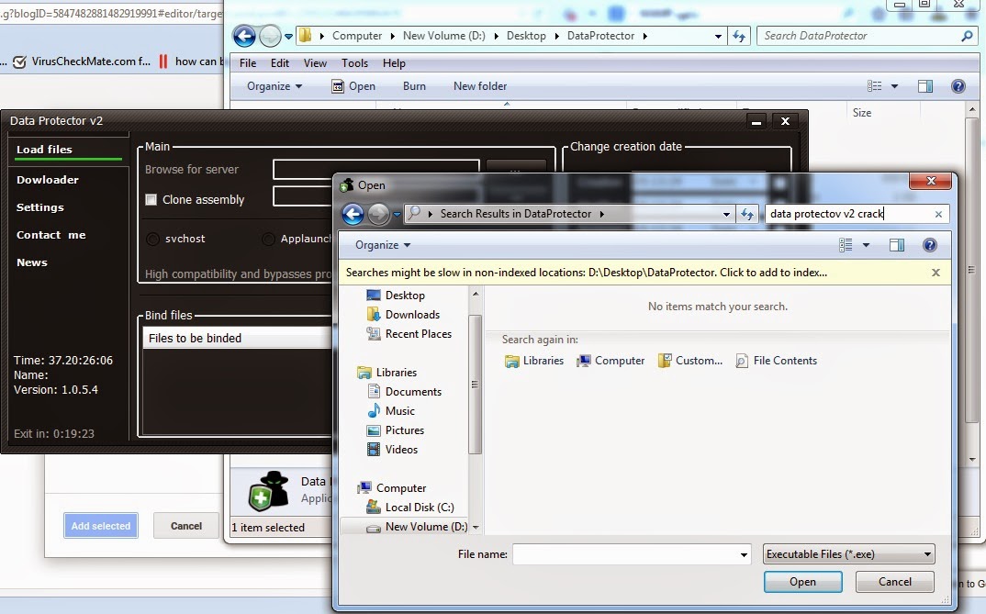This screenshot has height=614, width=986.
Task: Open help icon in Open dialog toolbar
Action: (x=929, y=245)
